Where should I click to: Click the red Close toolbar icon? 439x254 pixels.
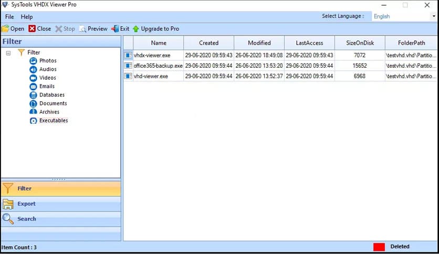[32, 28]
